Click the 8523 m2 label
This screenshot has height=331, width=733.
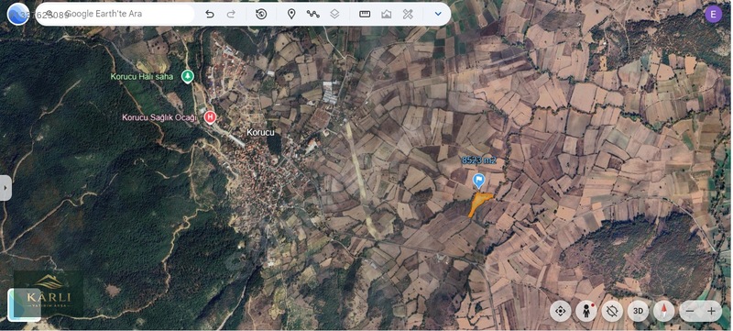click(478, 160)
